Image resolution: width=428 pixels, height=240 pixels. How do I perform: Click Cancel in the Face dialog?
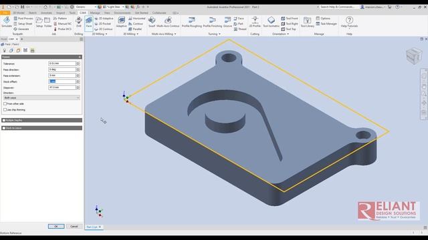(x=74, y=227)
